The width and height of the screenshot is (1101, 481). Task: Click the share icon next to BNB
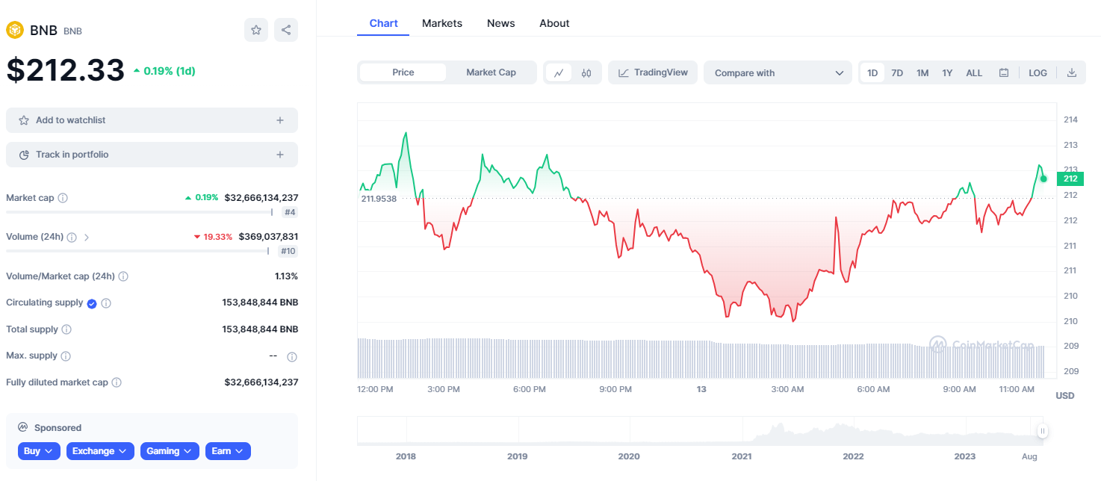[286, 30]
